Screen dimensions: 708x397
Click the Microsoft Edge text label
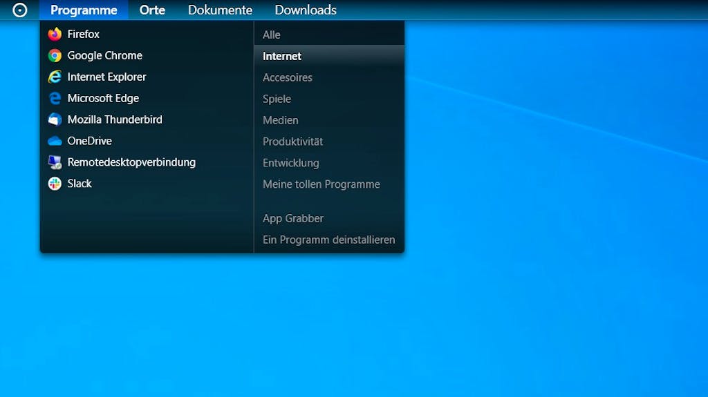pyautogui.click(x=103, y=98)
